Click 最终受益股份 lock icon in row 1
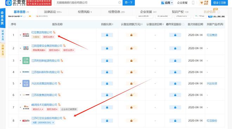The width and height of the screenshot is (232, 129). click(x=175, y=35)
